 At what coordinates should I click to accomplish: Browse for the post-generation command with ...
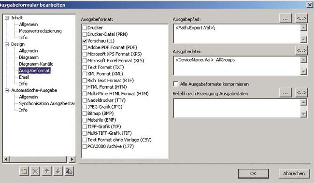[x=285, y=93]
